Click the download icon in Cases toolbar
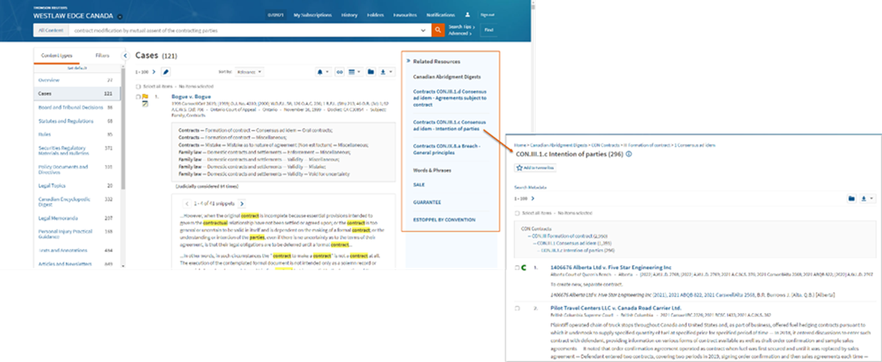 pyautogui.click(x=386, y=72)
